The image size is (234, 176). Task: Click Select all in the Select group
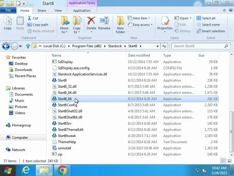pos(206,18)
